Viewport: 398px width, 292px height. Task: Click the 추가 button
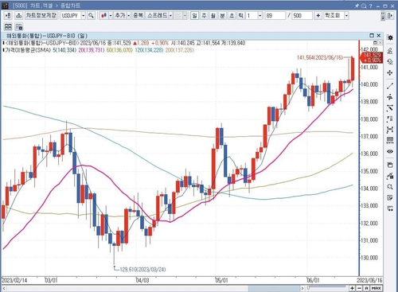[x=120, y=16]
